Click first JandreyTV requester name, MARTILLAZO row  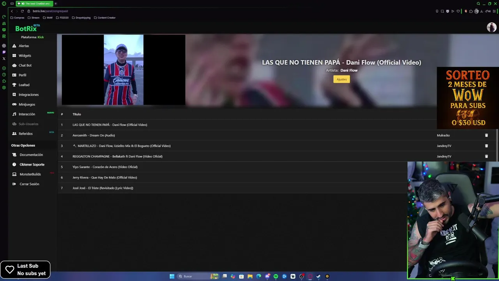coord(444,146)
